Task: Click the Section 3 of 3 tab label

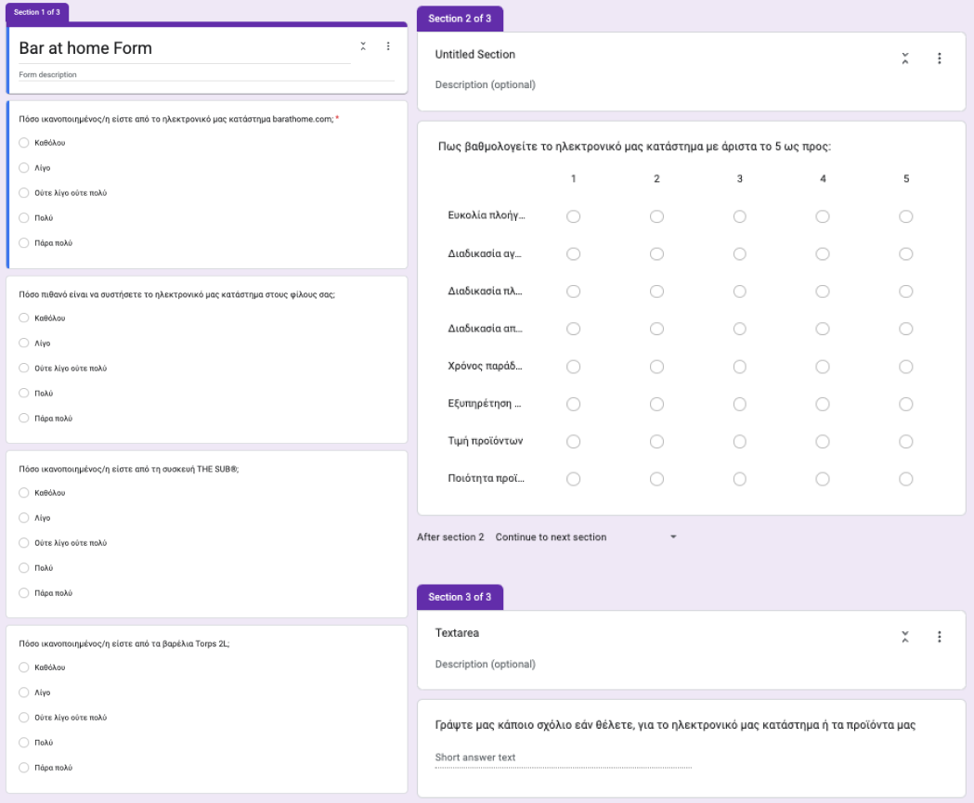Action: [x=460, y=597]
